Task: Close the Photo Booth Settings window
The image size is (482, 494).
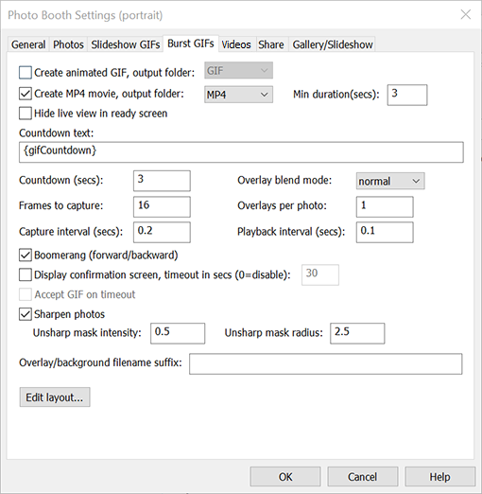Action: click(466, 14)
